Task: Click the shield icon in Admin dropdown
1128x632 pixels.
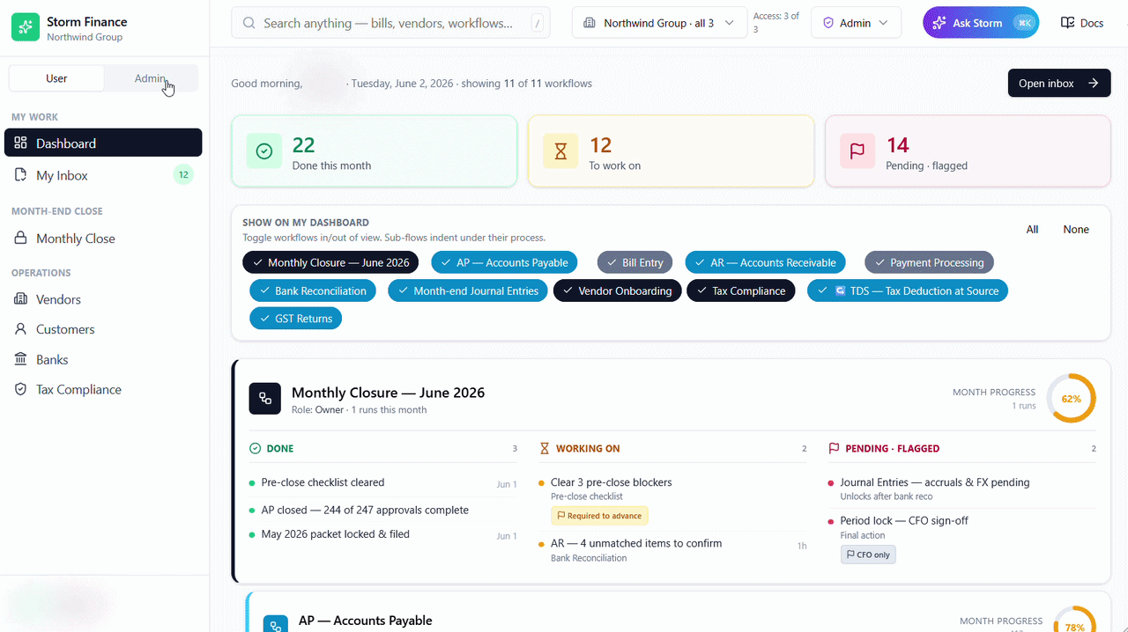Action: coord(827,23)
